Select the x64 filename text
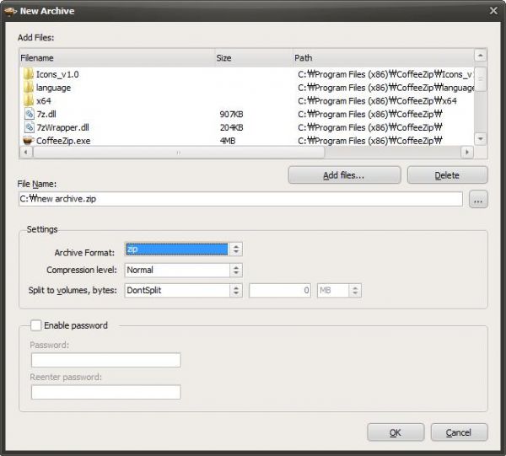The width and height of the screenshot is (506, 456). (x=44, y=101)
